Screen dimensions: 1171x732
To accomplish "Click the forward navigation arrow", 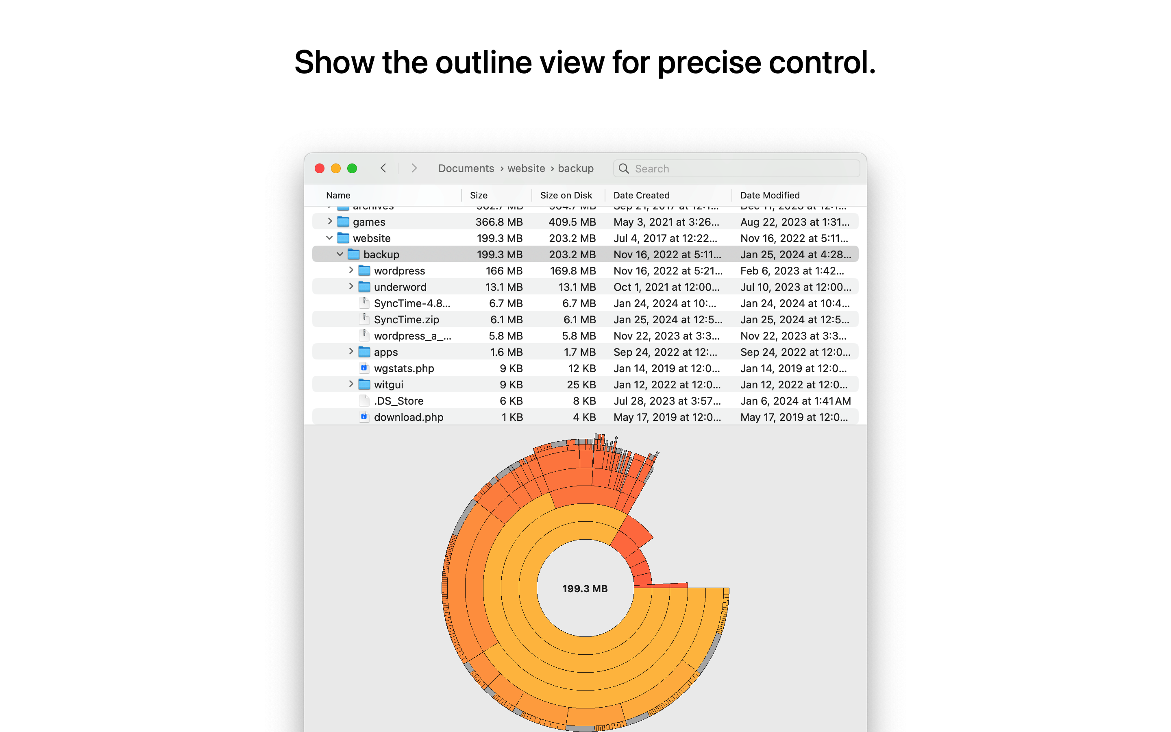I will [414, 168].
